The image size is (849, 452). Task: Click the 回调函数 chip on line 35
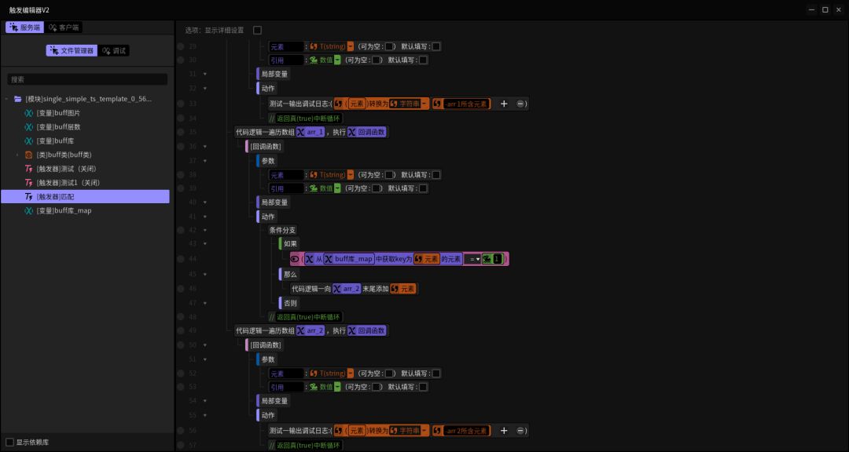coord(366,132)
